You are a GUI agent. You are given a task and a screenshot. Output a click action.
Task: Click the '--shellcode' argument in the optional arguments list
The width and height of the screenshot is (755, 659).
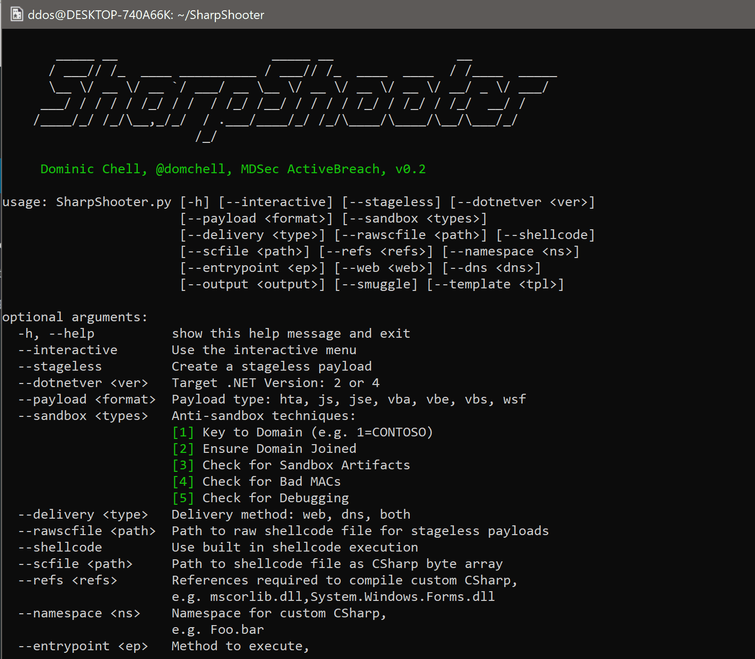[x=60, y=547]
